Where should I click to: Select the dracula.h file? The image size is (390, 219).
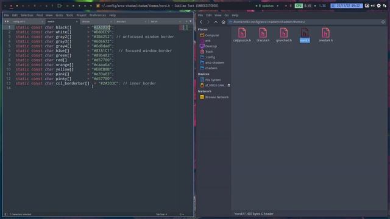[x=263, y=35]
